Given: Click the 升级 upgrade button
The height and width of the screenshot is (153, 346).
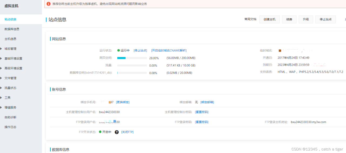Looking at the screenshot, I should [x=306, y=19].
